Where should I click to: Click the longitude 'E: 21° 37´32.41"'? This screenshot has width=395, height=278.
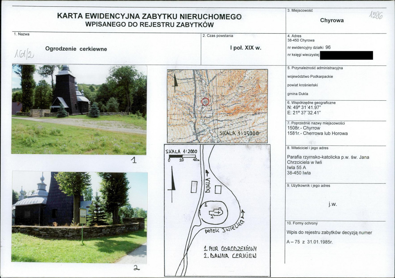[304, 113]
